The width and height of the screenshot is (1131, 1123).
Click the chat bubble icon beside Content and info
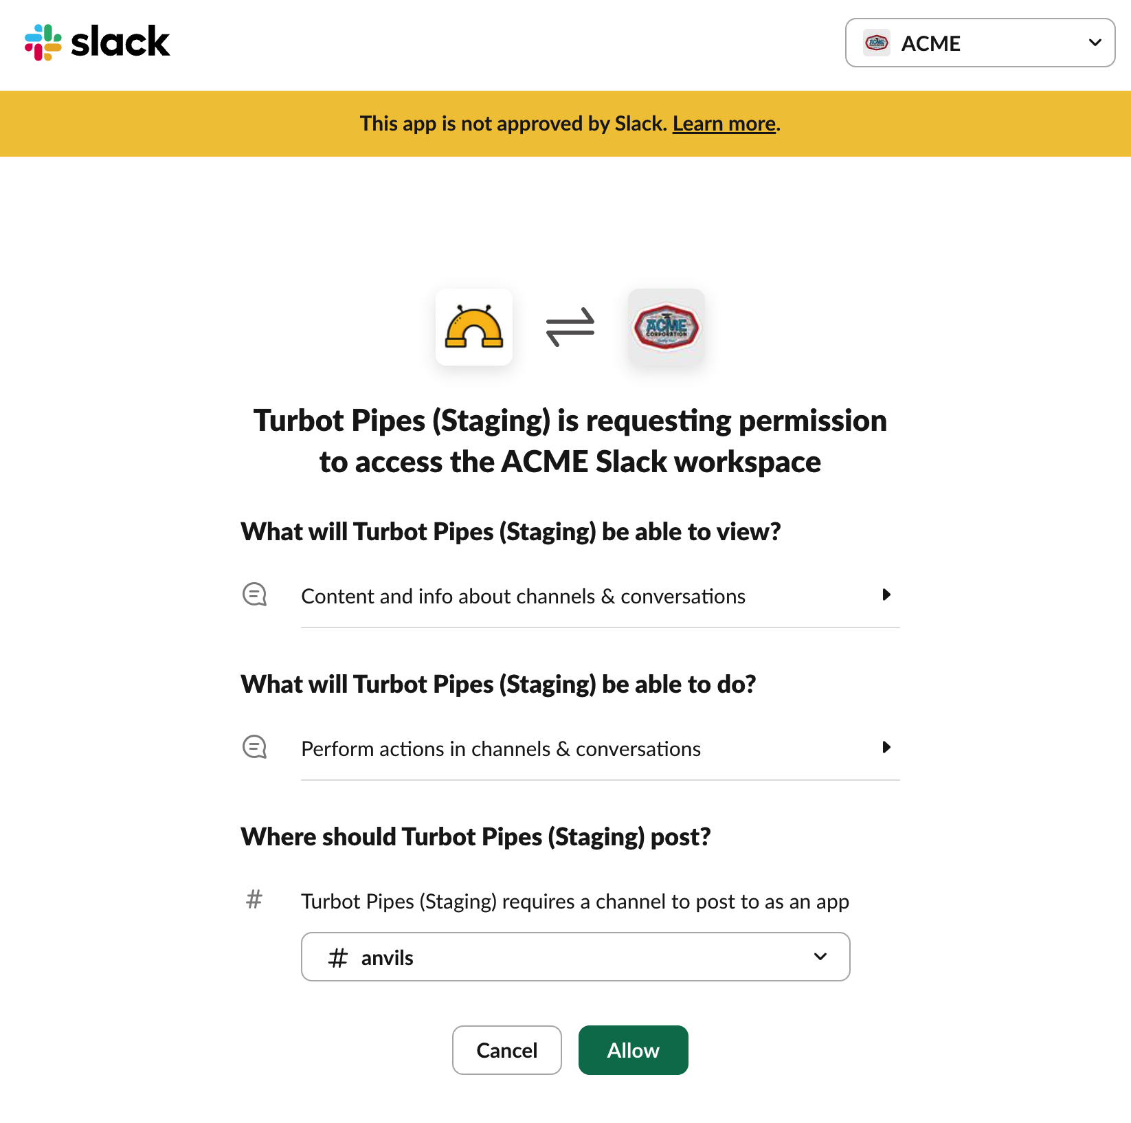pos(255,594)
